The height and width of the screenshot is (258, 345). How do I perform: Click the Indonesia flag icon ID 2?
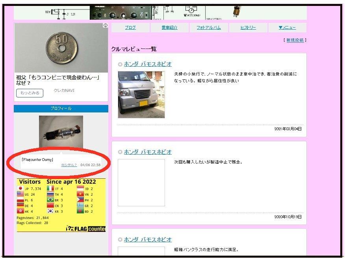[80, 189]
